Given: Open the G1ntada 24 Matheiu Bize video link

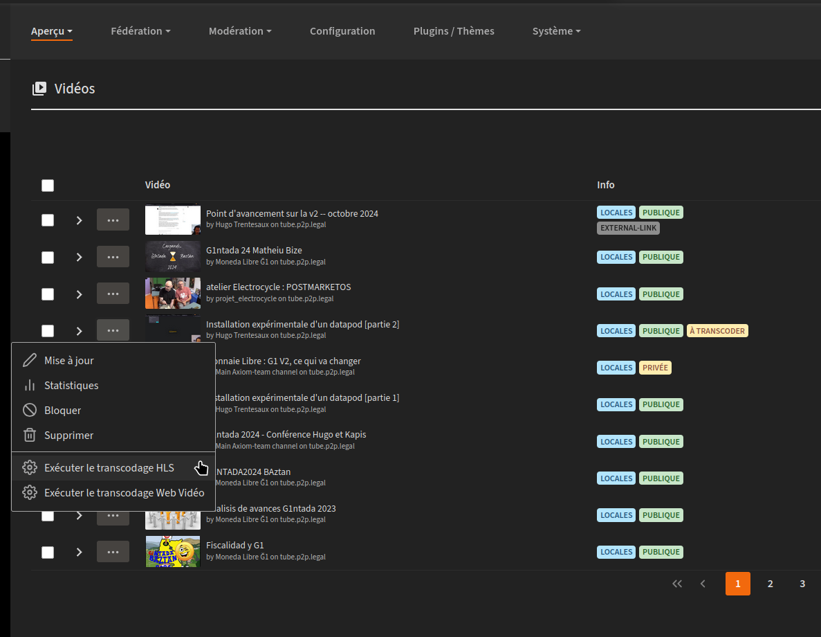Looking at the screenshot, I should tap(254, 250).
